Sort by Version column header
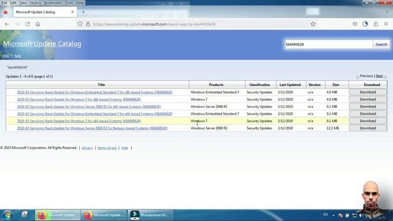The image size is (393, 221). pyautogui.click(x=314, y=85)
